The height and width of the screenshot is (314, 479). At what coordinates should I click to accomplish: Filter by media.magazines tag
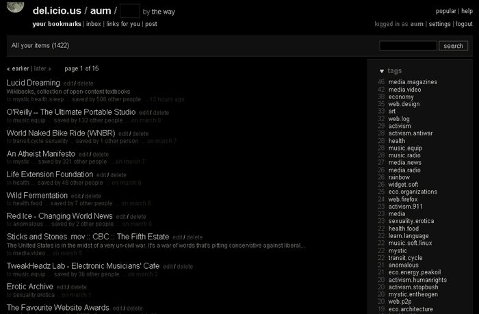(413, 82)
